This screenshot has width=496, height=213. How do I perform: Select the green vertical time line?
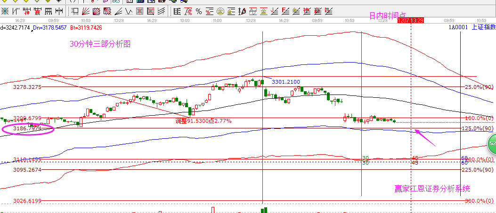click(362, 114)
